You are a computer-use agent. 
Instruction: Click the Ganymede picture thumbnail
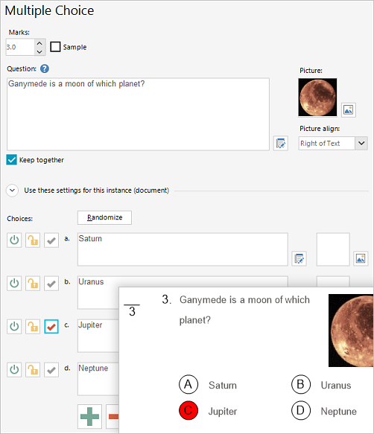[317, 98]
